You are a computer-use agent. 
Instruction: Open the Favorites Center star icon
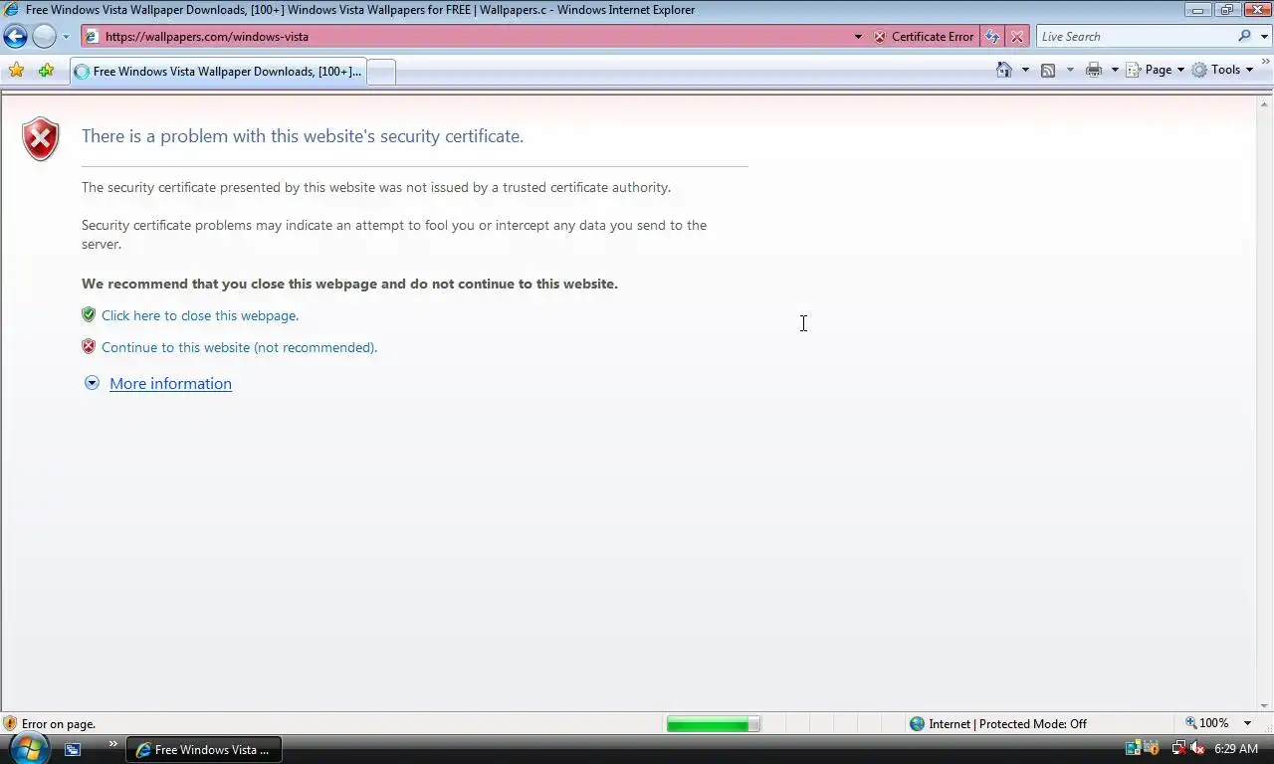click(x=17, y=71)
